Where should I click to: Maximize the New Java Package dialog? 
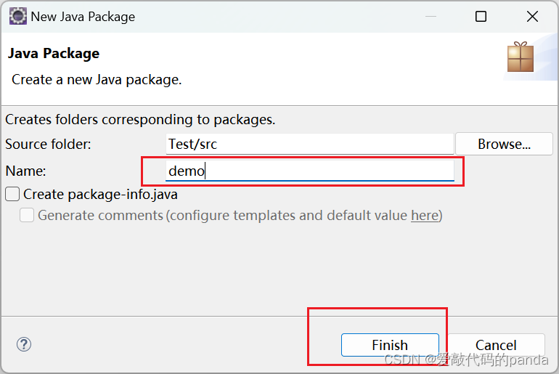(481, 17)
